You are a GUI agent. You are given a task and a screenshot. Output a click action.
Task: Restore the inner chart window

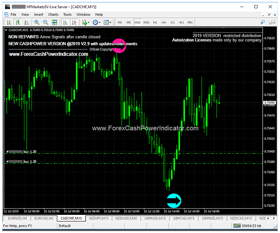click(x=269, y=15)
